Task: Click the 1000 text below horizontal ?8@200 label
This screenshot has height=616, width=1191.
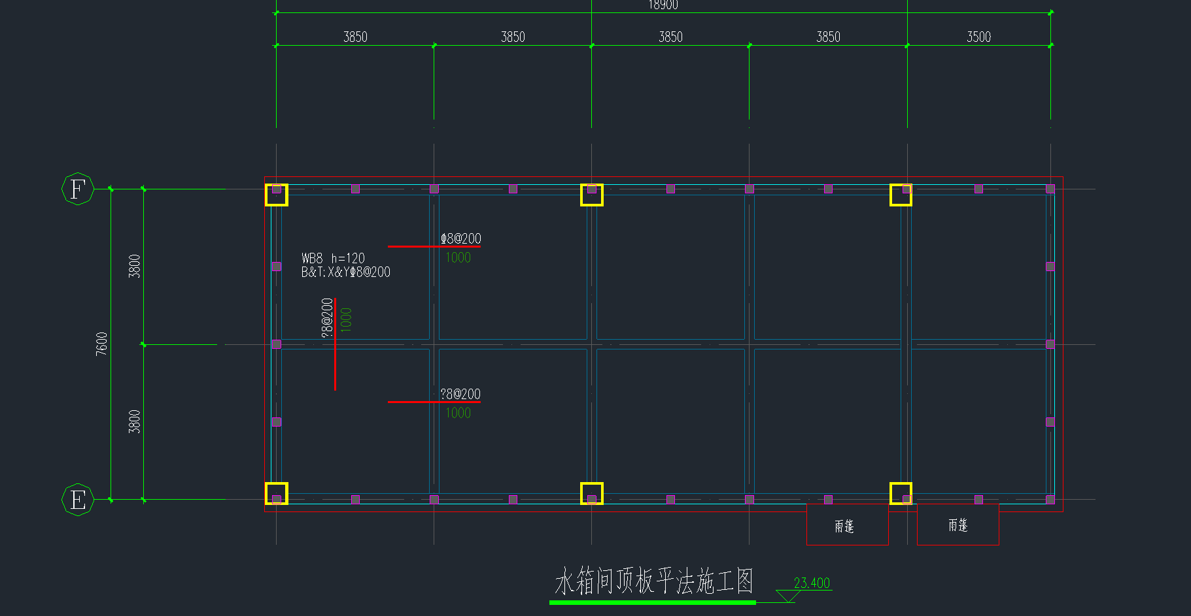Action: 458,413
